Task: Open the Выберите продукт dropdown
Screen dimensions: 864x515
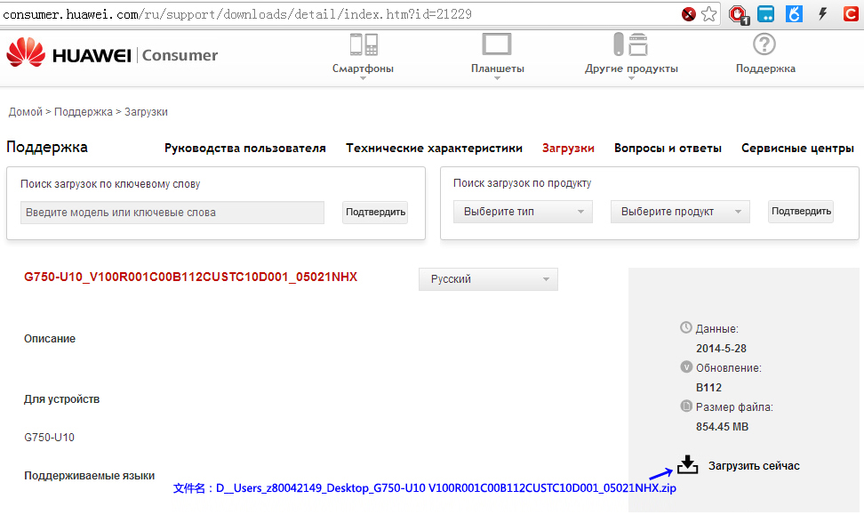Action: pyautogui.click(x=680, y=212)
